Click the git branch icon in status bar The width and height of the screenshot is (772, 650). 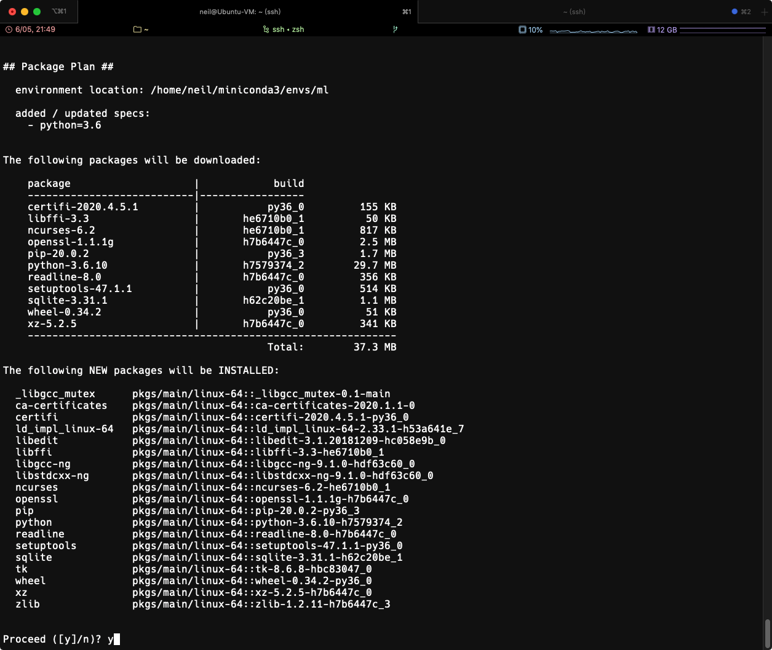pyautogui.click(x=395, y=30)
